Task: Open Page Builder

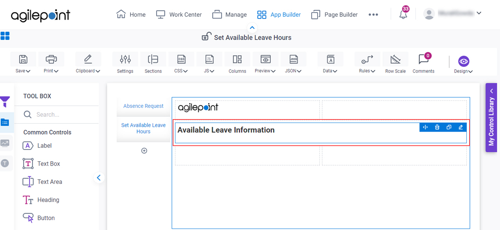Action: (x=334, y=14)
